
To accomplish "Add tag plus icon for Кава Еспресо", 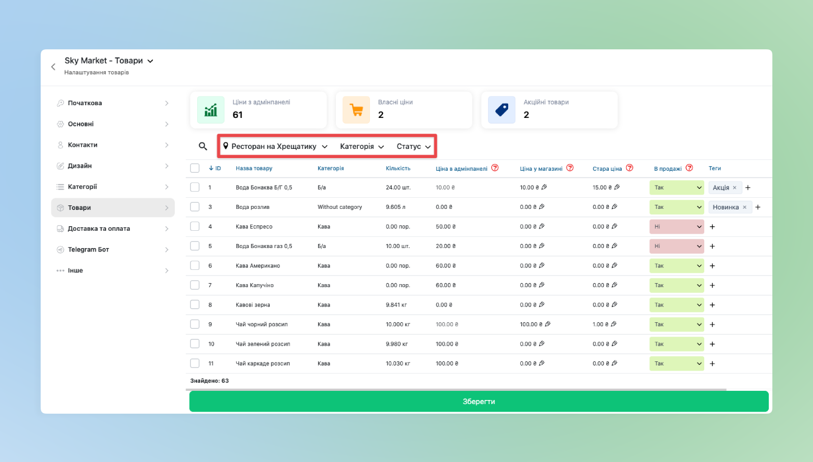I will tap(712, 227).
